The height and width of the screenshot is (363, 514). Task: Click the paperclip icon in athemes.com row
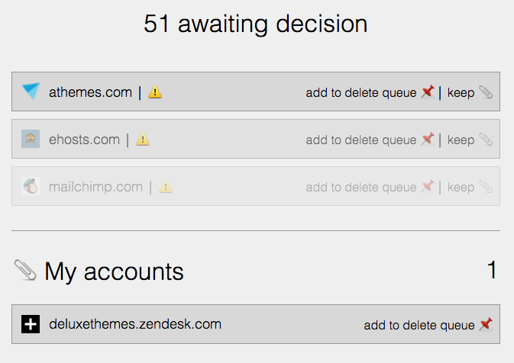[486, 92]
